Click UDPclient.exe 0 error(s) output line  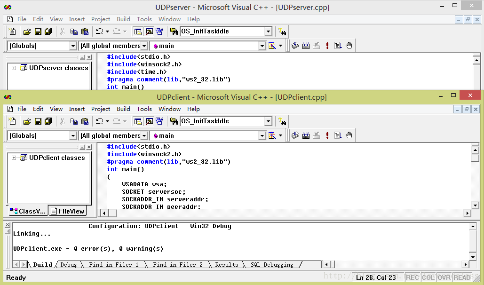point(88,249)
